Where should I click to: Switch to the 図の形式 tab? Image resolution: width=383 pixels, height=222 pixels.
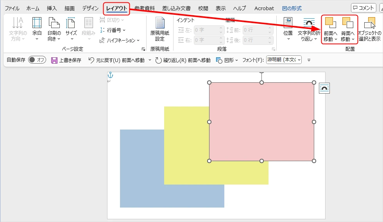(292, 8)
